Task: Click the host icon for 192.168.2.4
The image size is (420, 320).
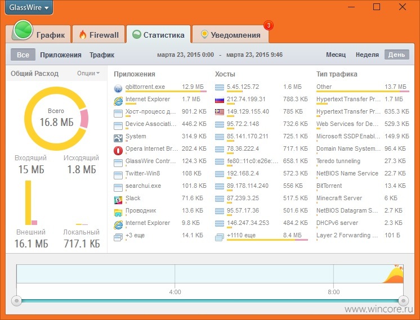Action: tap(220, 174)
